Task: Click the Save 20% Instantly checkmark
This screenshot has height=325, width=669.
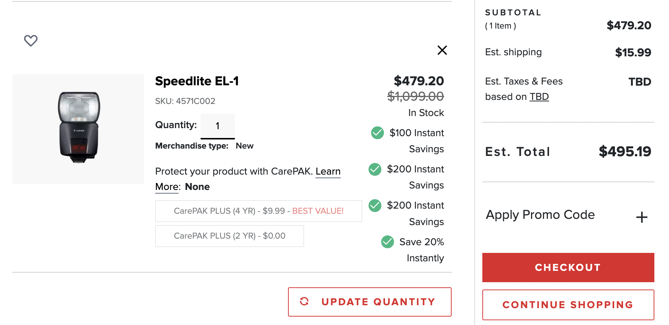Action: [387, 242]
